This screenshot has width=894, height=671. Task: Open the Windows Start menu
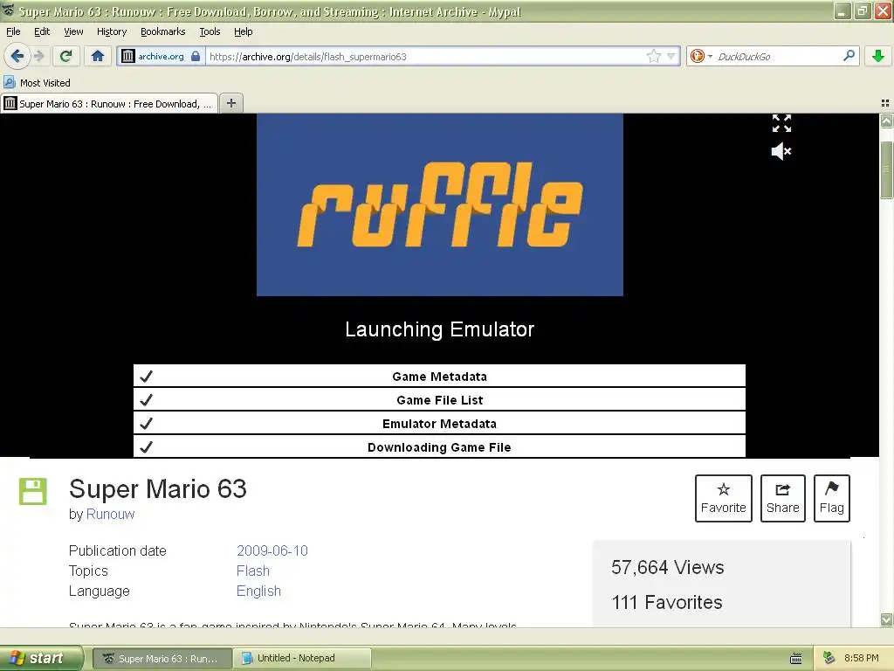point(41,658)
